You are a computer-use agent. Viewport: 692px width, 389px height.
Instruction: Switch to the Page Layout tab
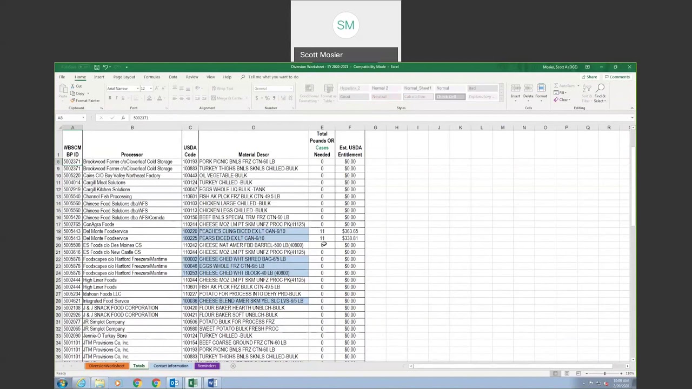(124, 77)
